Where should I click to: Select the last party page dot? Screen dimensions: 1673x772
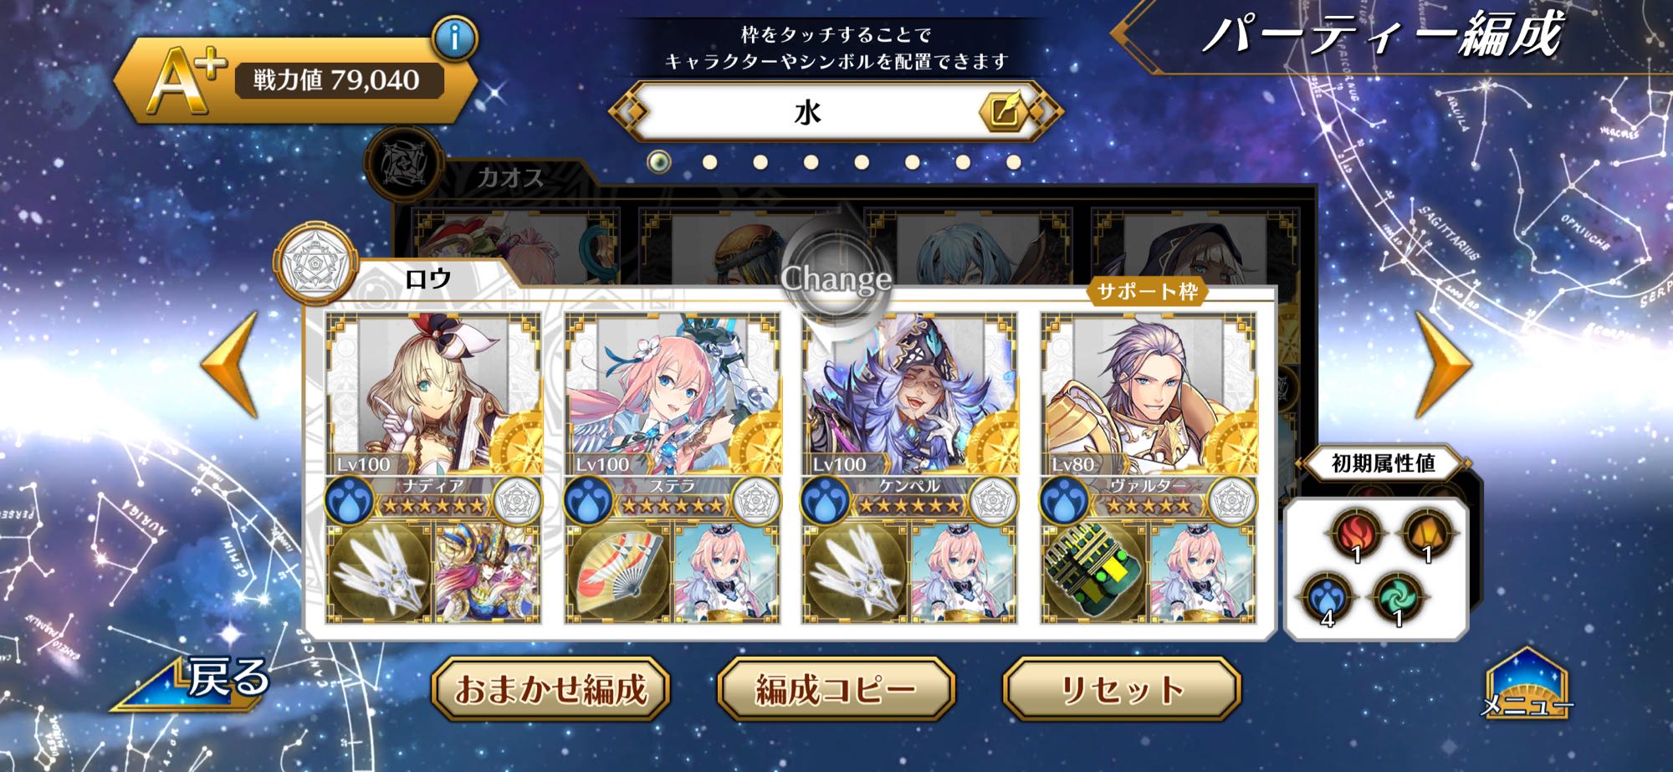click(x=1014, y=162)
